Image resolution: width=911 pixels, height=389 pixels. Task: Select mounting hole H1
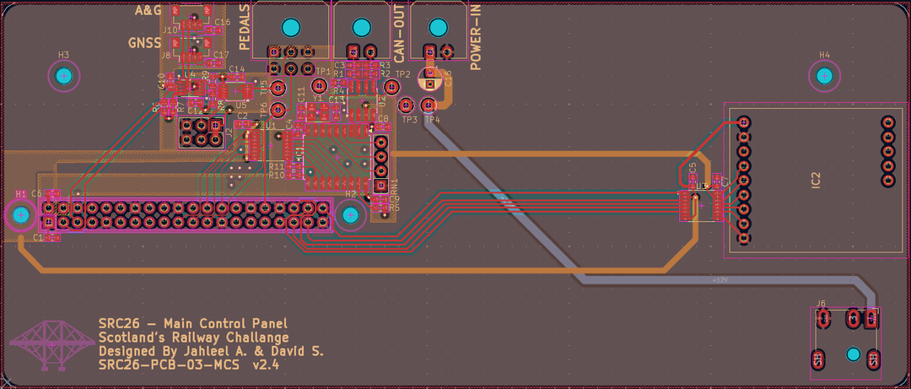pyautogui.click(x=21, y=215)
